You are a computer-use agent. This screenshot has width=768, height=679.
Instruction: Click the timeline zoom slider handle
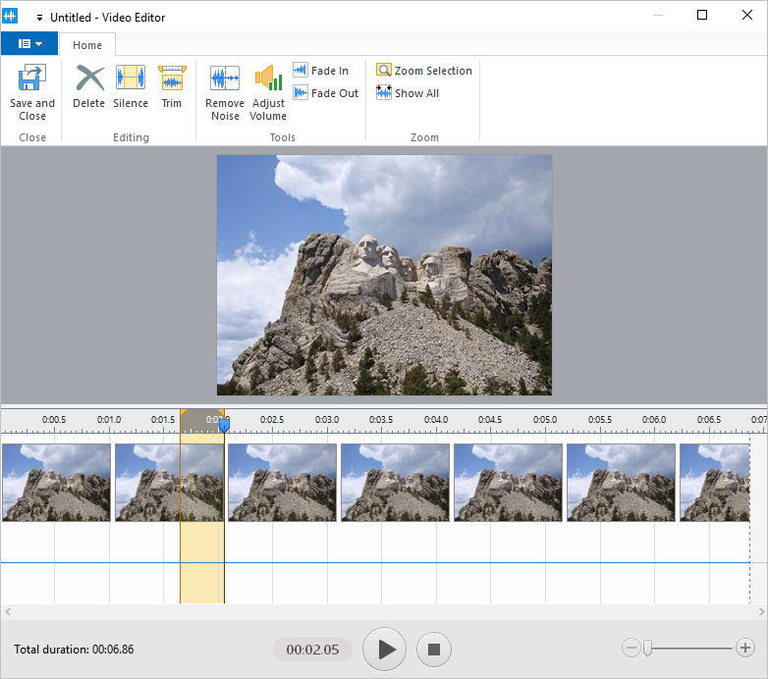(647, 648)
